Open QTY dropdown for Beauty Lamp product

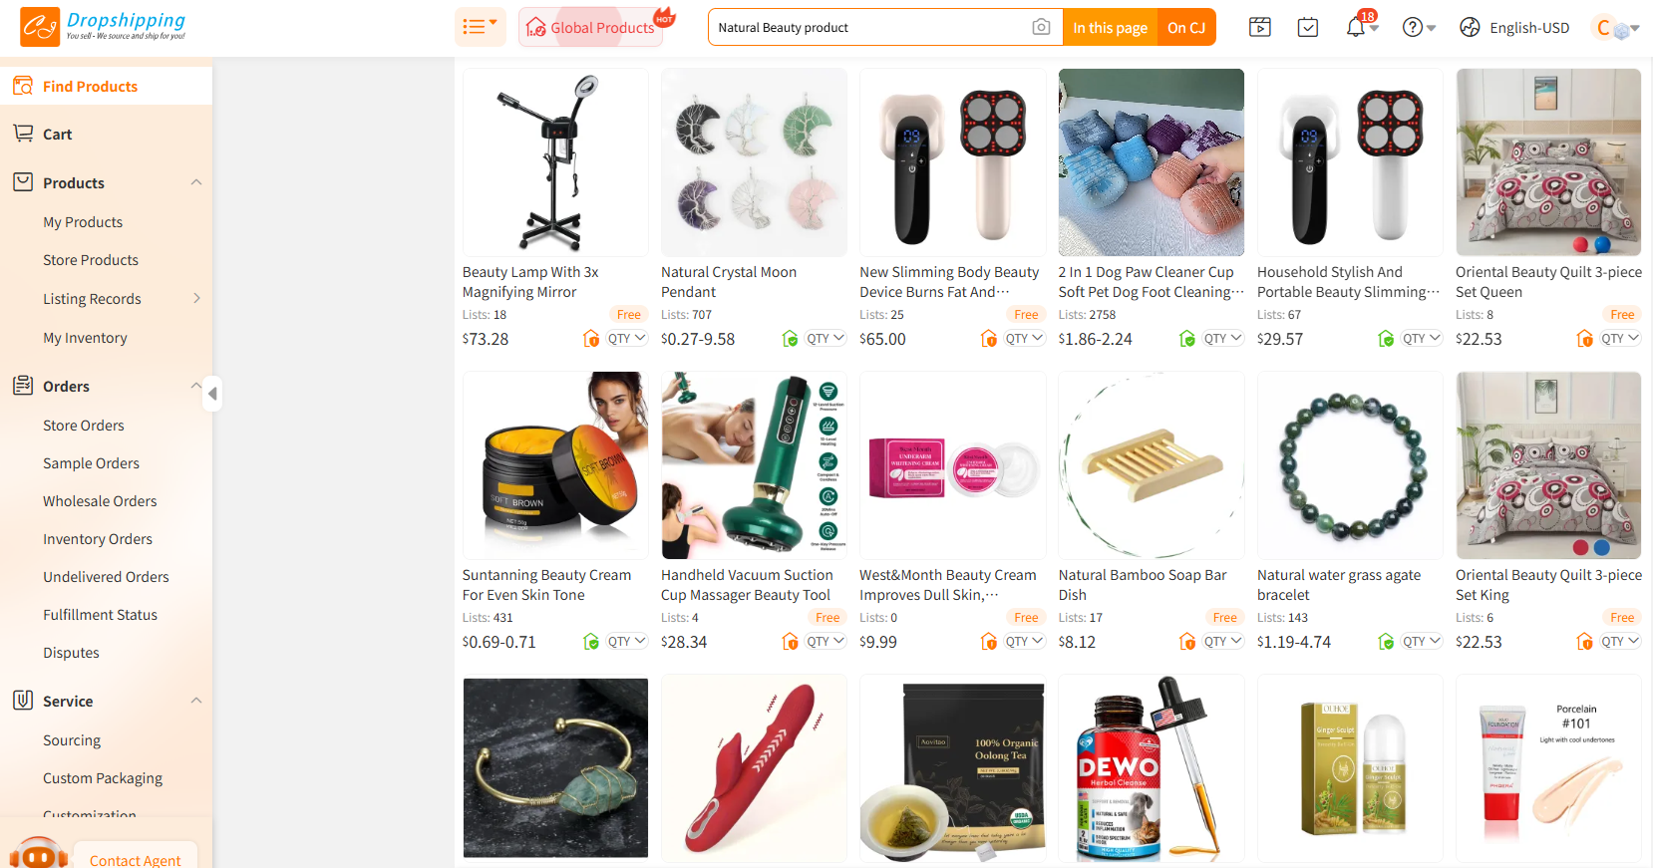click(627, 339)
